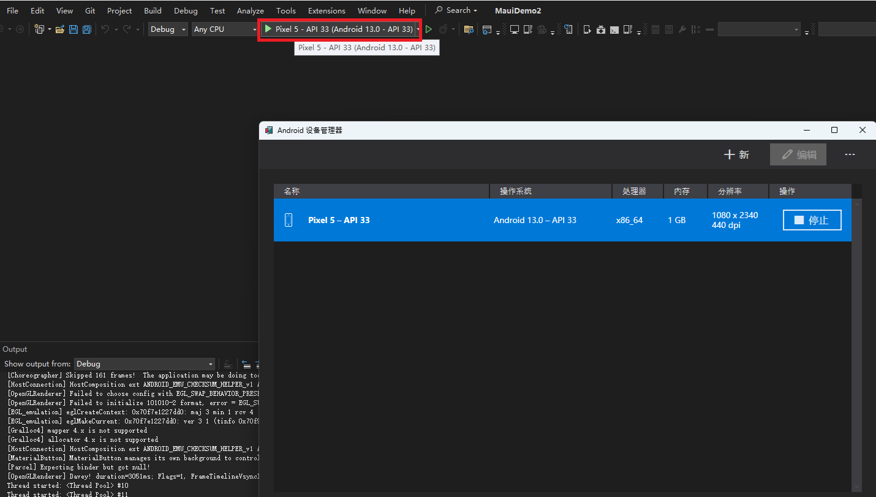Click the monitor display toolbar icon
The width and height of the screenshot is (876, 497).
click(515, 29)
